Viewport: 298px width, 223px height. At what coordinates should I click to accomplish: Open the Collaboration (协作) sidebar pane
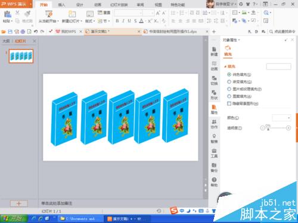[214, 124]
